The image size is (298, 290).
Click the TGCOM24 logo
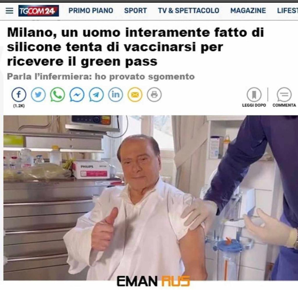point(38,11)
